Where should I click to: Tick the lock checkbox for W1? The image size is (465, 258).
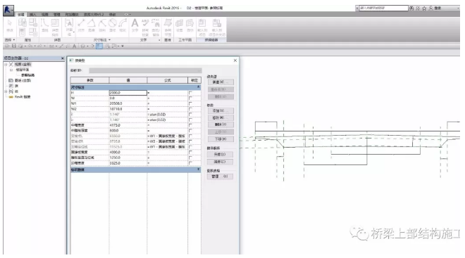(x=190, y=103)
